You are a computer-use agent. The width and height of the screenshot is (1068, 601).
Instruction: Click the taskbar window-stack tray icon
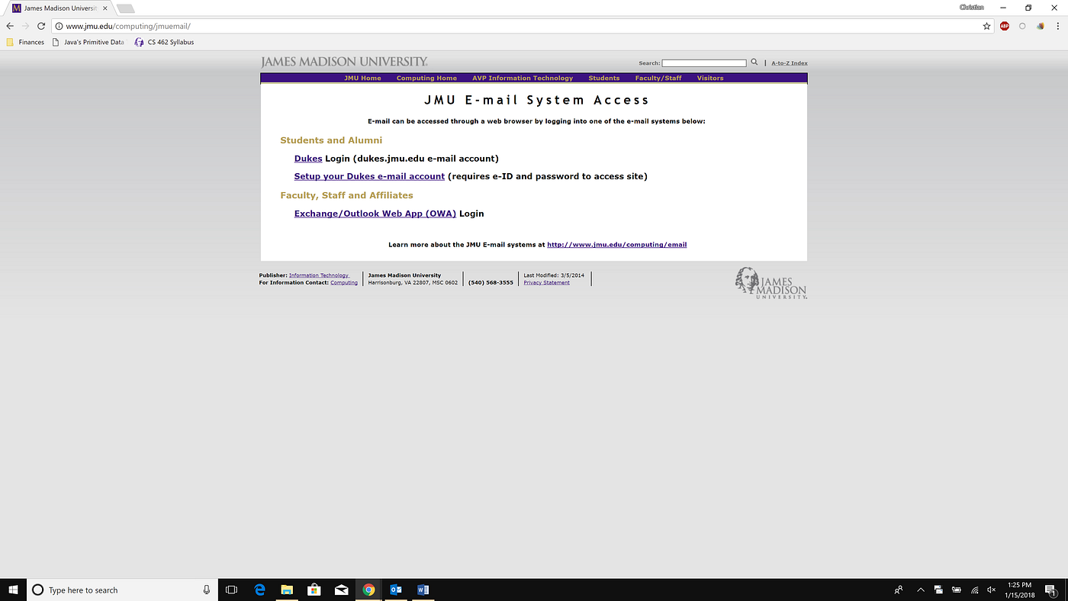[x=938, y=590]
